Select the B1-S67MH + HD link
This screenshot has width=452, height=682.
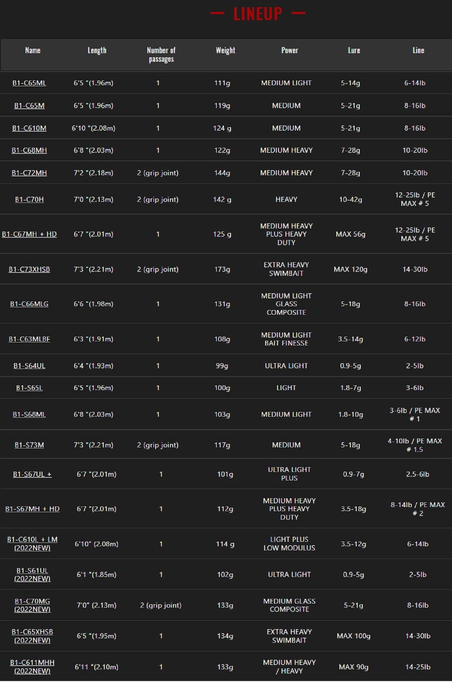pyautogui.click(x=32, y=509)
